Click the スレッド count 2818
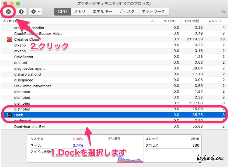 tap(195, 139)
